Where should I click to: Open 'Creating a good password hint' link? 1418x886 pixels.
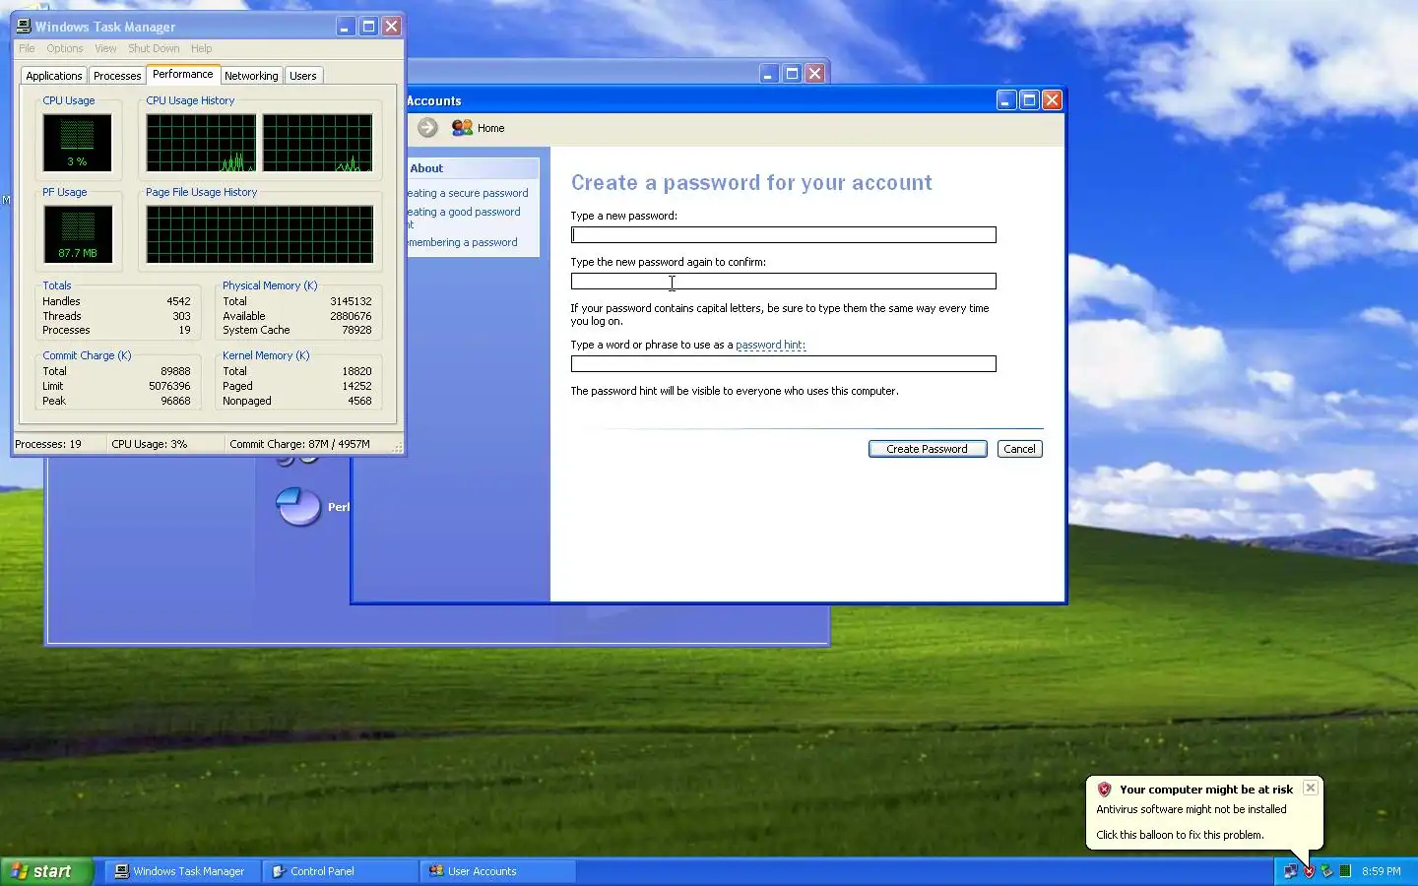(x=464, y=218)
